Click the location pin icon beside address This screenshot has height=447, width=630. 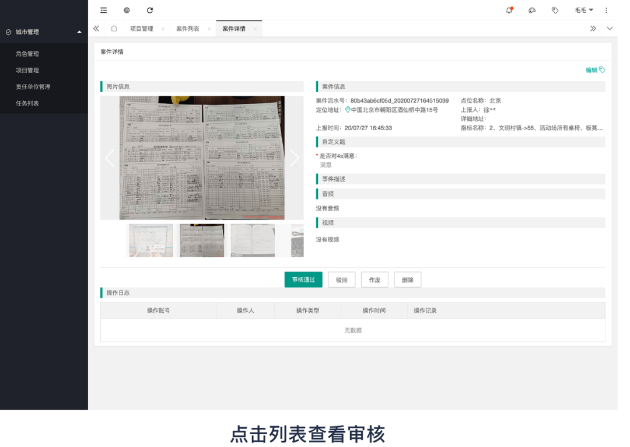pos(348,110)
